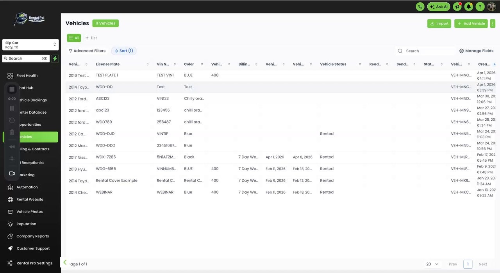
Task: Click the Add Vehicle button
Action: [471, 23]
